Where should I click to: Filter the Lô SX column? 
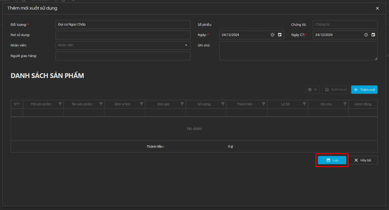(304, 104)
